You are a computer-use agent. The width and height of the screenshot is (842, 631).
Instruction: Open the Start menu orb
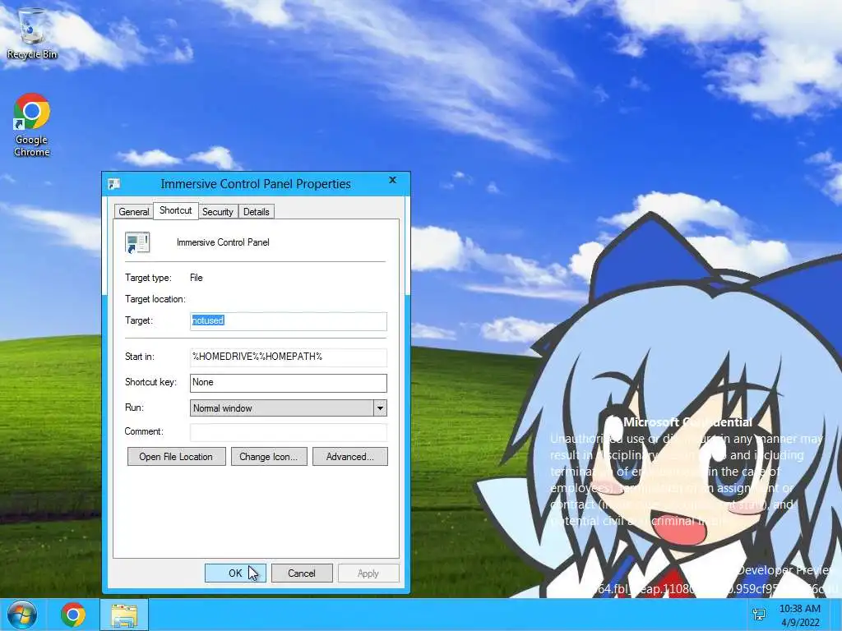(22, 615)
